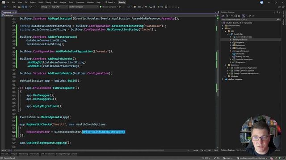286x160 pixels.
Task: Click Solution Explorer Properties wrench icon
Action: point(250,16)
